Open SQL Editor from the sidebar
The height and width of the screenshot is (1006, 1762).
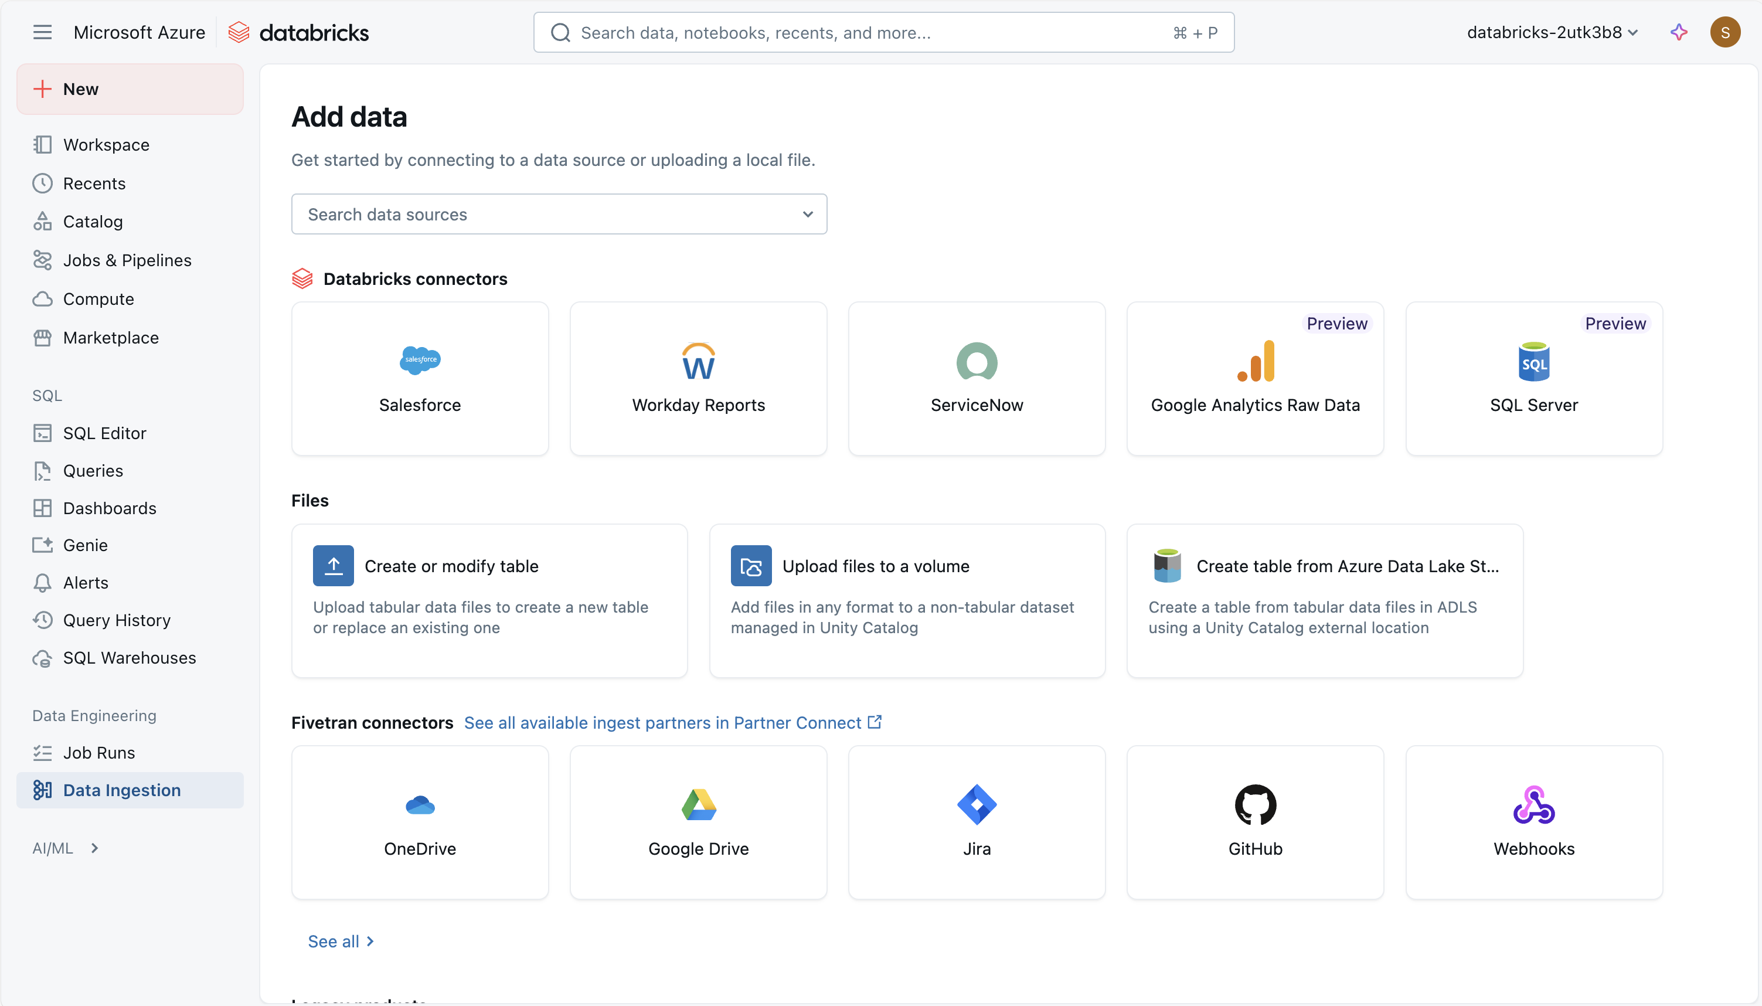tap(104, 433)
